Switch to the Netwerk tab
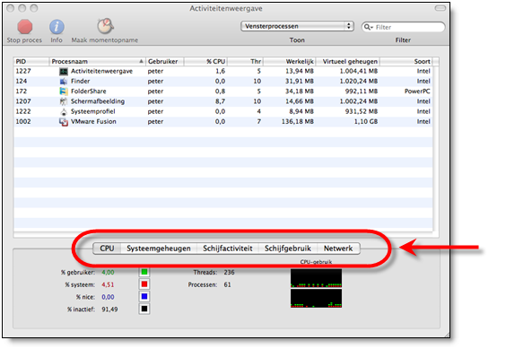The height and width of the screenshot is (349, 506). pos(338,249)
